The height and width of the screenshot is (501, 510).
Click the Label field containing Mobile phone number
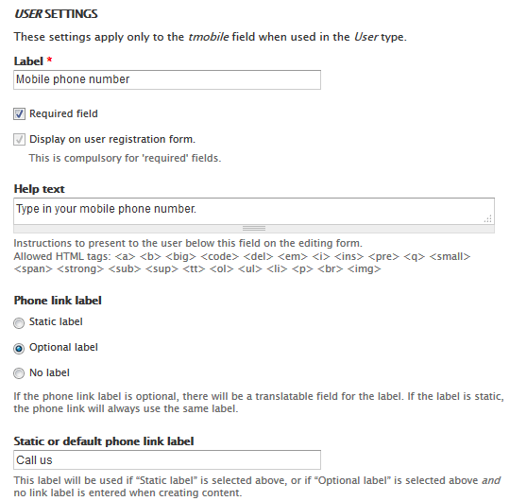(x=167, y=79)
